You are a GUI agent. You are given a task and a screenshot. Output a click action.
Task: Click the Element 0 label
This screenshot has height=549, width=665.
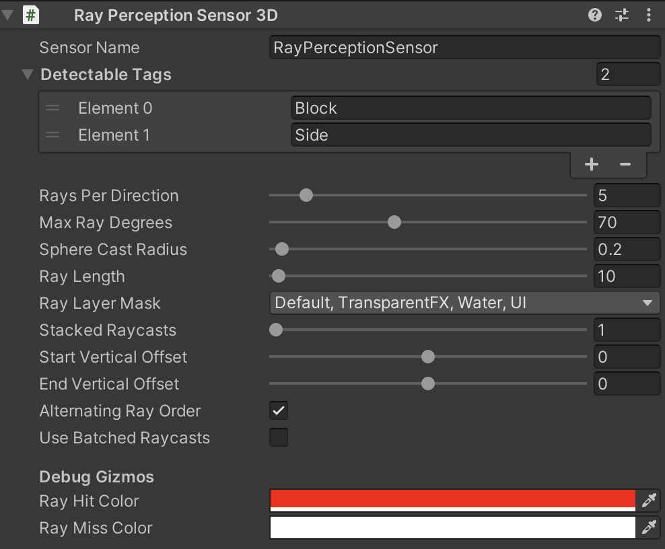click(x=115, y=108)
